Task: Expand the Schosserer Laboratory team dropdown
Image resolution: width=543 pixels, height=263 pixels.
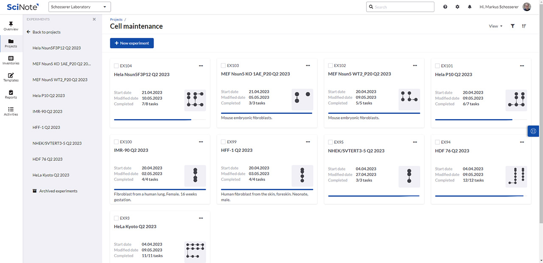Action: point(80,7)
